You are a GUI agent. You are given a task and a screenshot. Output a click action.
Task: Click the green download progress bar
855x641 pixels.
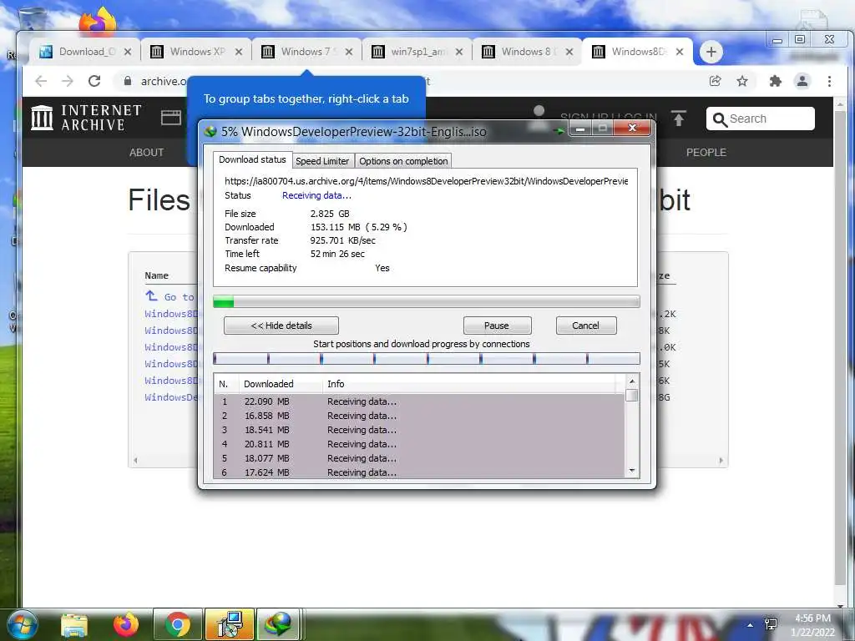pos(427,301)
